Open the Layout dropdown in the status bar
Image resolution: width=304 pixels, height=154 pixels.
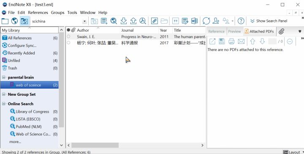point(293,152)
